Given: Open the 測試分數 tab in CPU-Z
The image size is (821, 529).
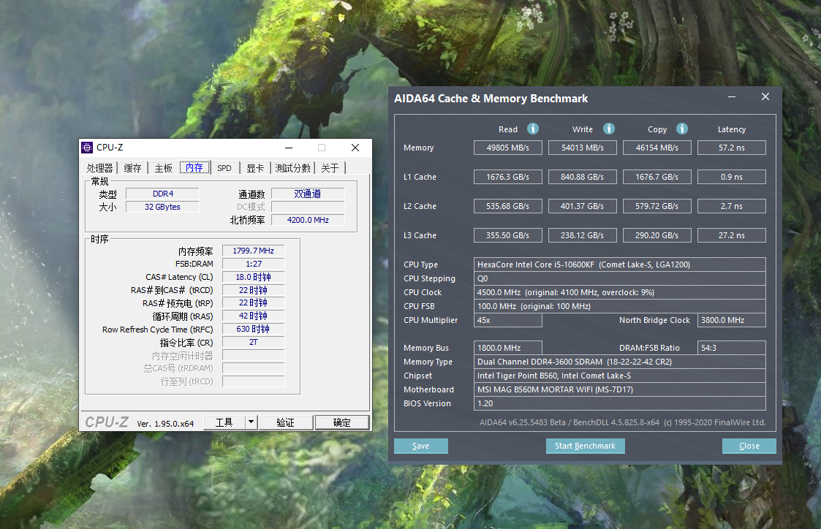Looking at the screenshot, I should coord(292,168).
